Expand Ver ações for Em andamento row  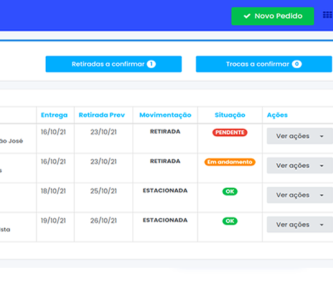pyautogui.click(x=300, y=165)
